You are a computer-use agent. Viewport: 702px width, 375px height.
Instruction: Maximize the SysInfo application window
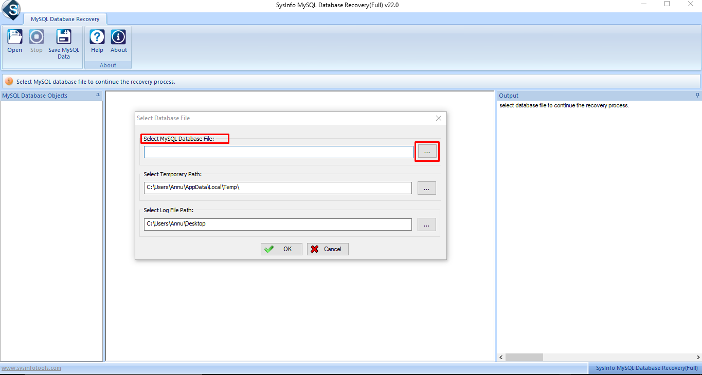pos(667,4)
